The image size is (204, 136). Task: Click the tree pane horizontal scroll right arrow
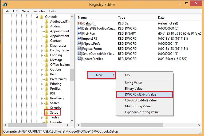click(67, 125)
